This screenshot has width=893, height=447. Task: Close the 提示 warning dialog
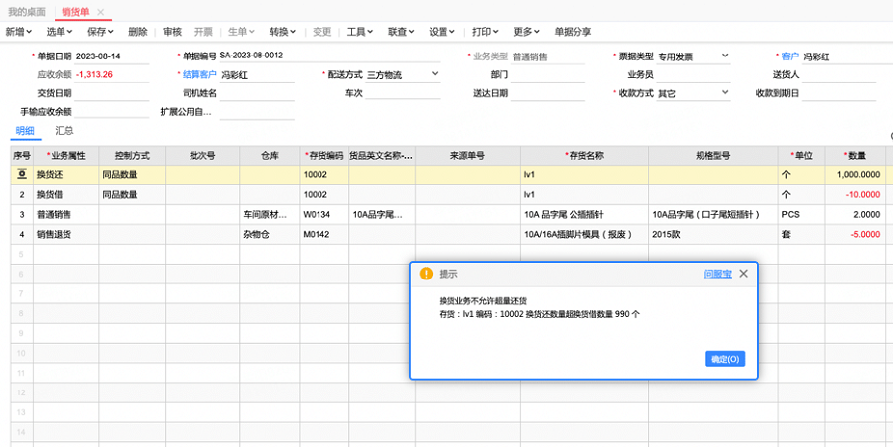click(x=743, y=273)
